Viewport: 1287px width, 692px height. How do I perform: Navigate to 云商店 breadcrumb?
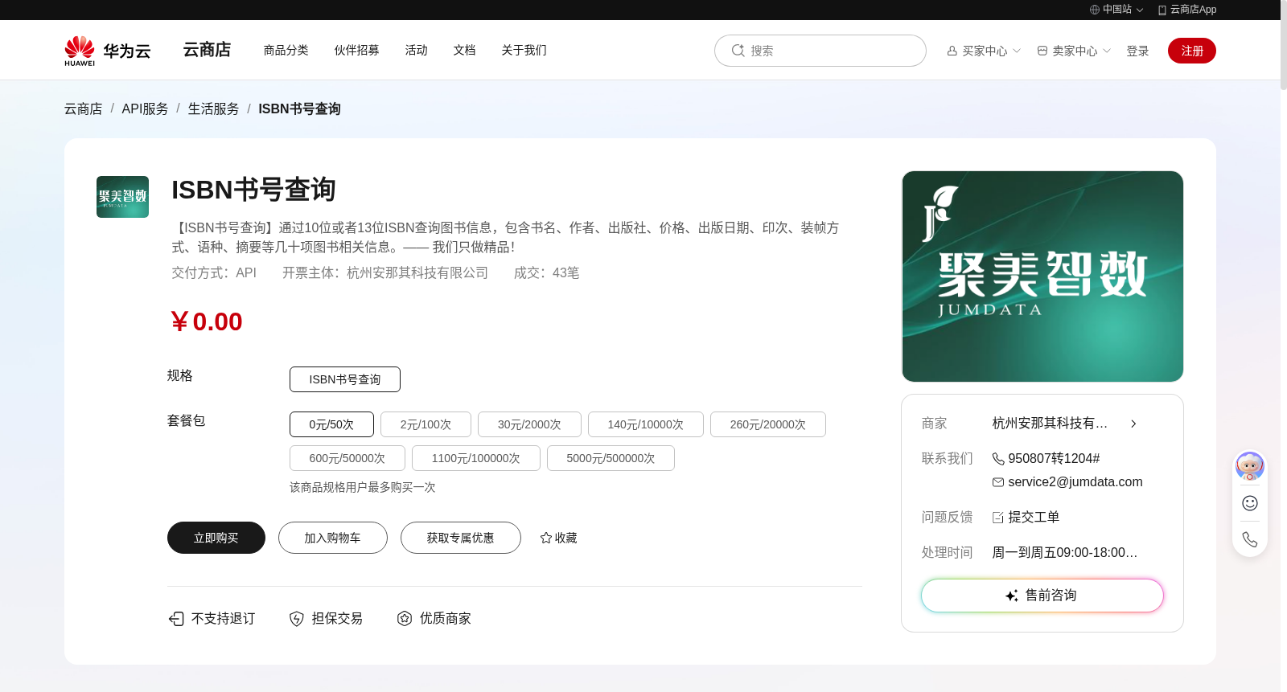pos(84,109)
